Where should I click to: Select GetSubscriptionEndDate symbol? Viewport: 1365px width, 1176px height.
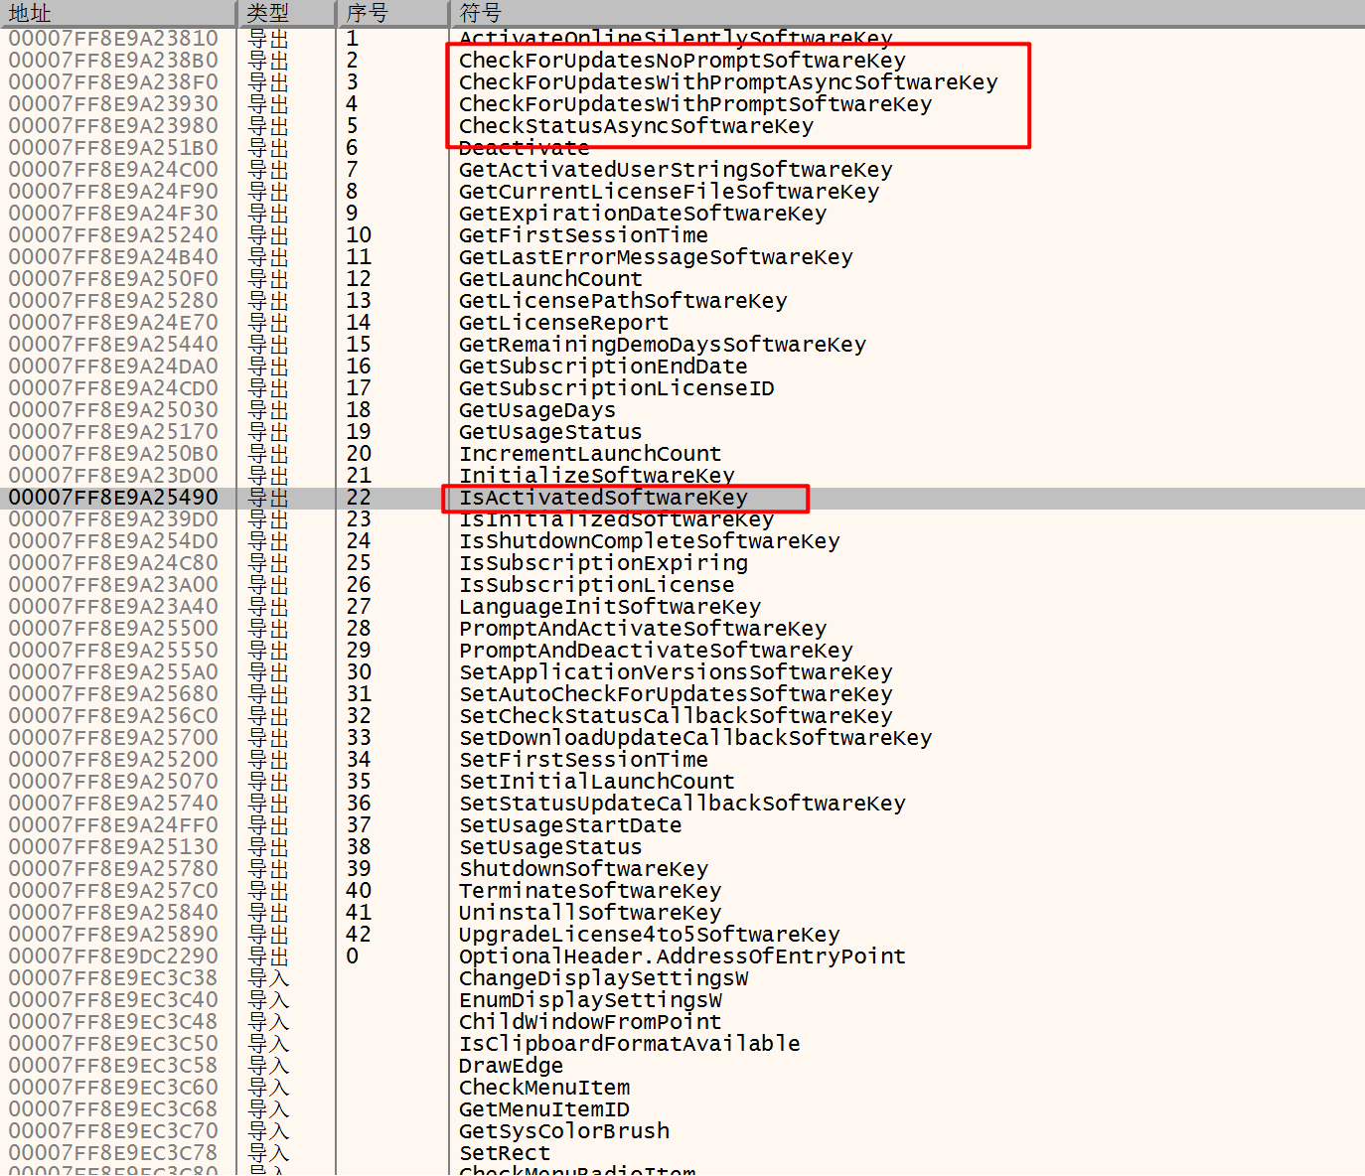(603, 367)
